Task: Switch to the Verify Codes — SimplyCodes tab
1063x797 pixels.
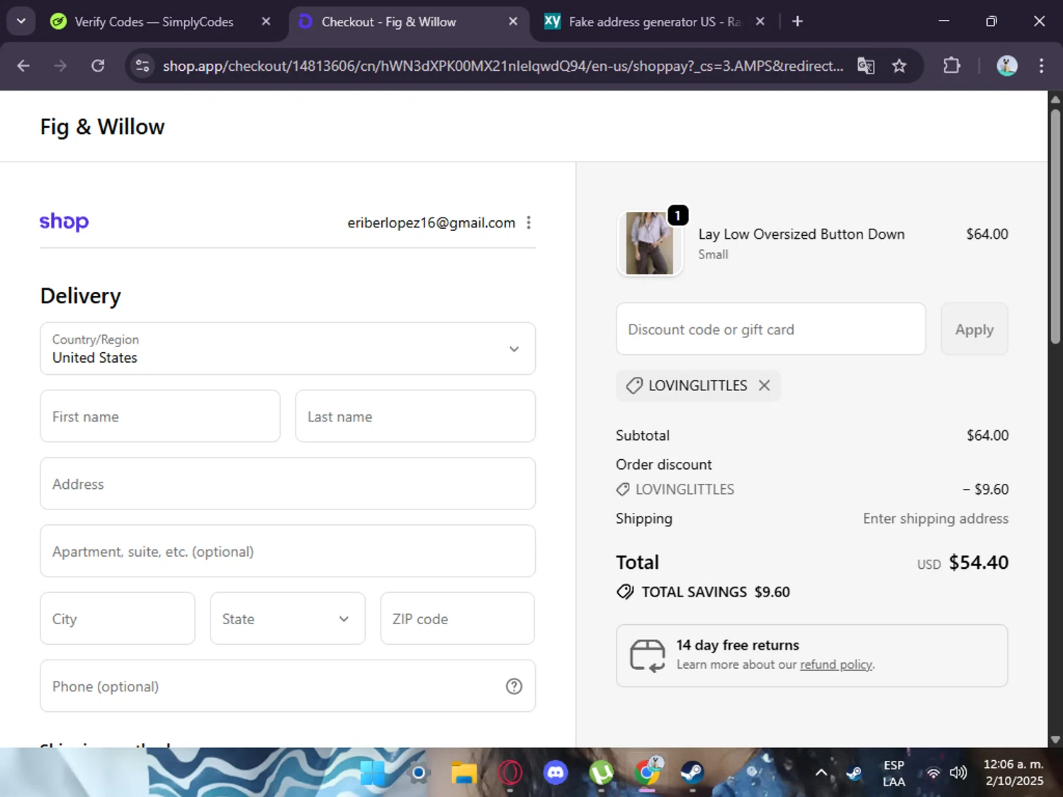Action: [x=154, y=22]
